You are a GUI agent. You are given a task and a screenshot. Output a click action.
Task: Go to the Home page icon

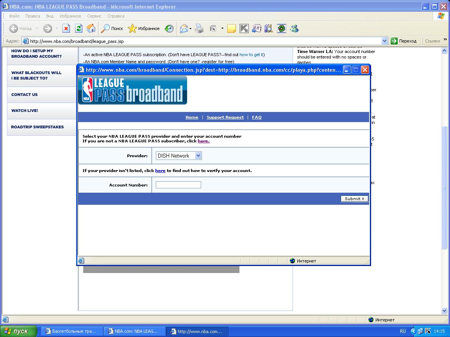pos(91,28)
